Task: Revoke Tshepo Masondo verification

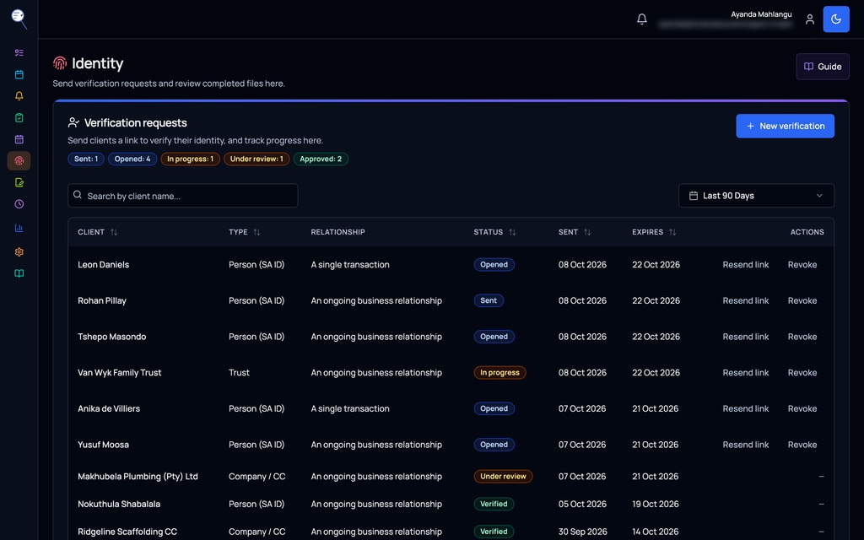Action: (802, 337)
